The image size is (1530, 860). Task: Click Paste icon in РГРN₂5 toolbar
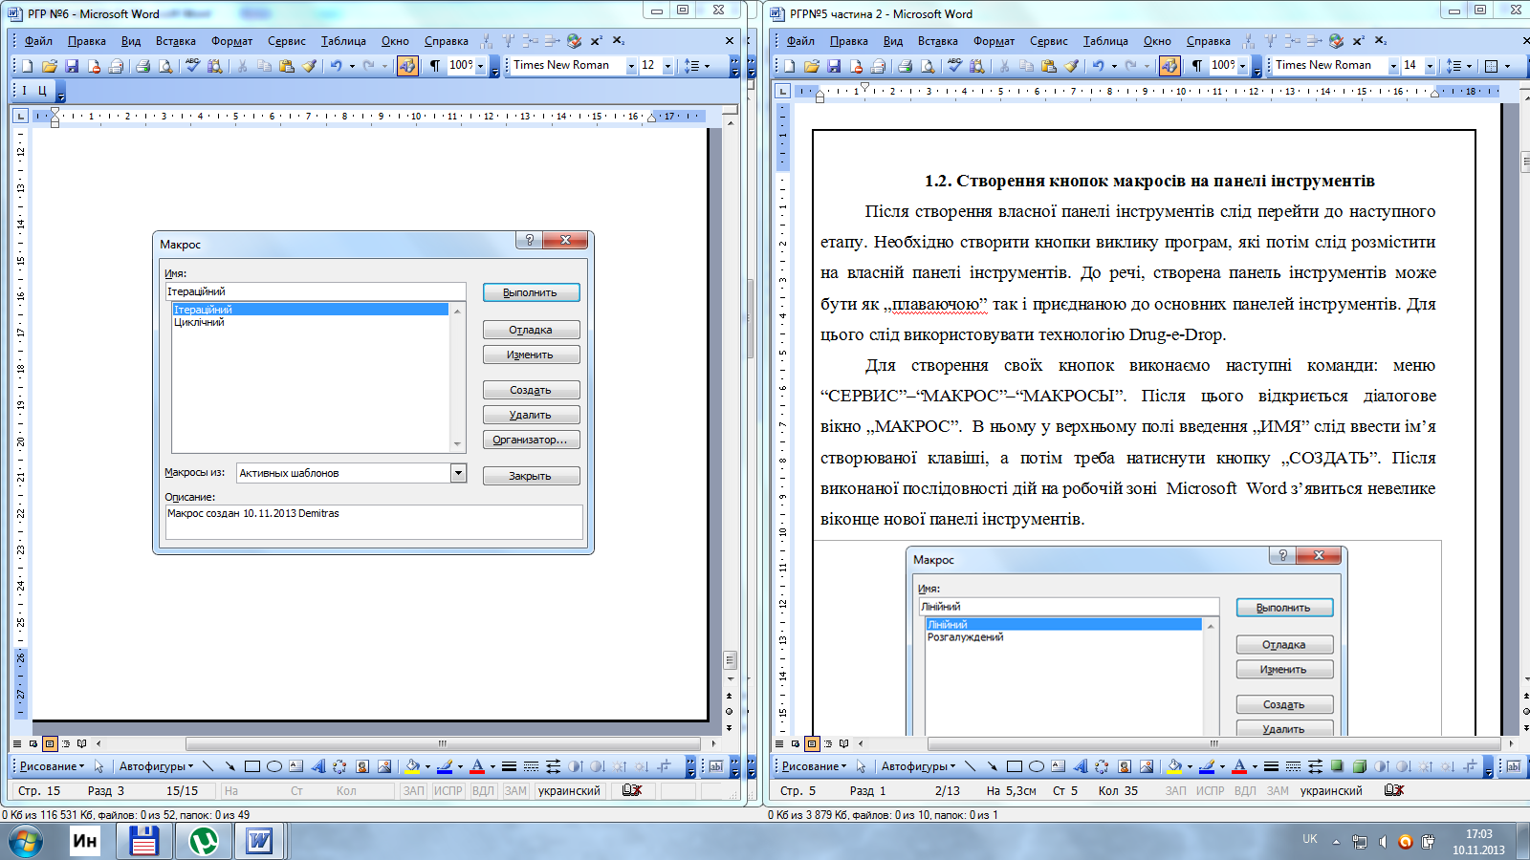pos(1048,66)
